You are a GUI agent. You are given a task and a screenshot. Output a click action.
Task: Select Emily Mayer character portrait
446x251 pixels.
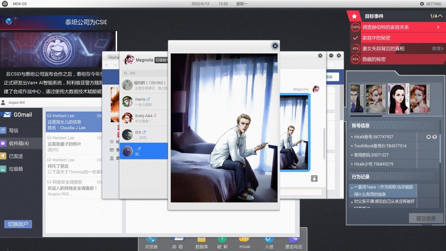[420, 99]
